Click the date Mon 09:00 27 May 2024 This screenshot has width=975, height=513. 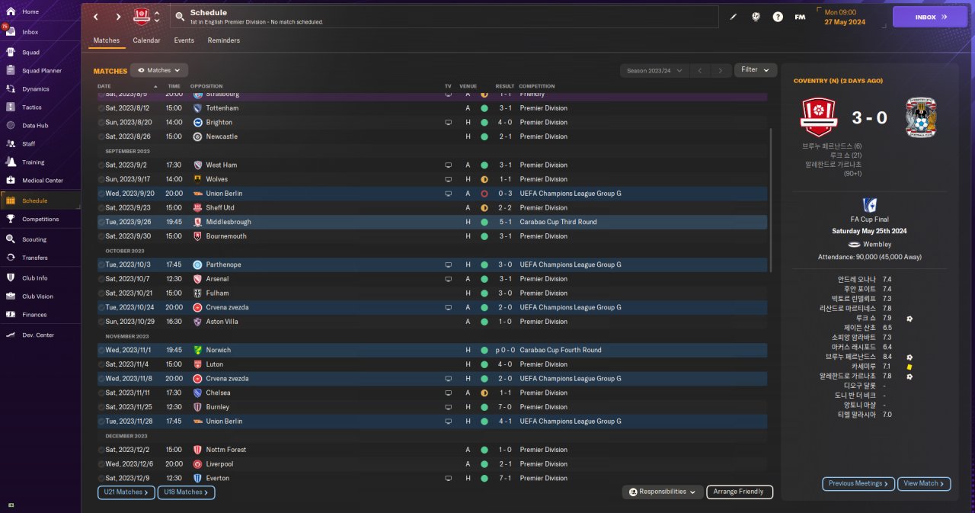(851, 17)
